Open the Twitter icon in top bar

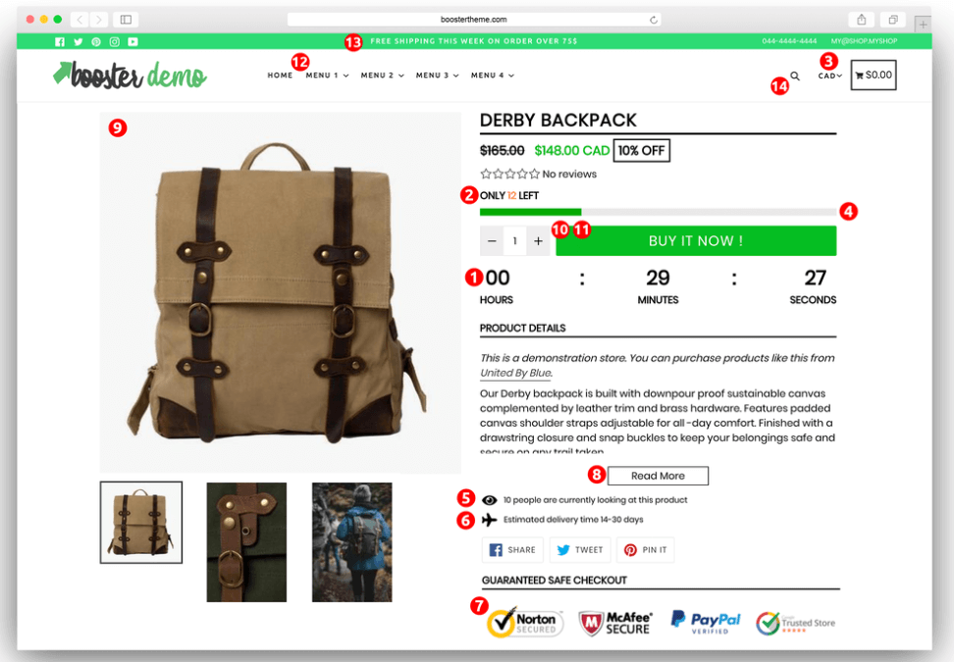pyautogui.click(x=78, y=42)
